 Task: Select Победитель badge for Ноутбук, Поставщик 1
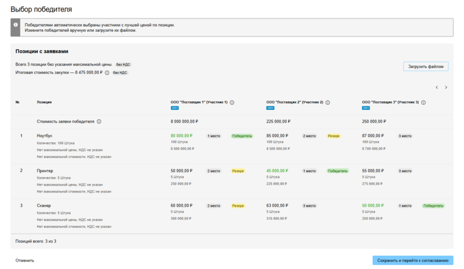coord(242,136)
